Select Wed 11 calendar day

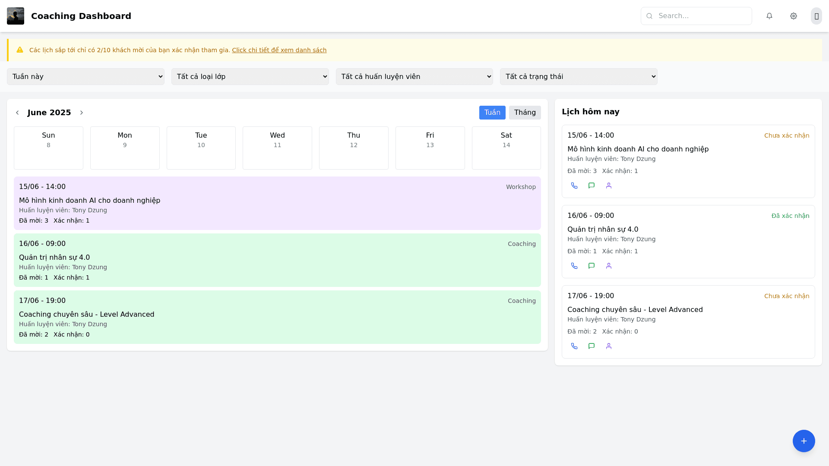(277, 148)
